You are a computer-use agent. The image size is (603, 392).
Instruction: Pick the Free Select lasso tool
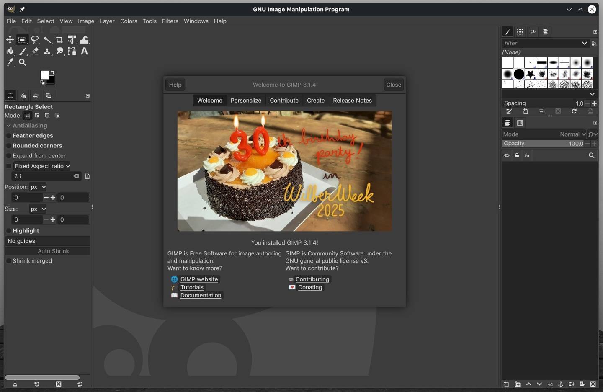click(35, 40)
